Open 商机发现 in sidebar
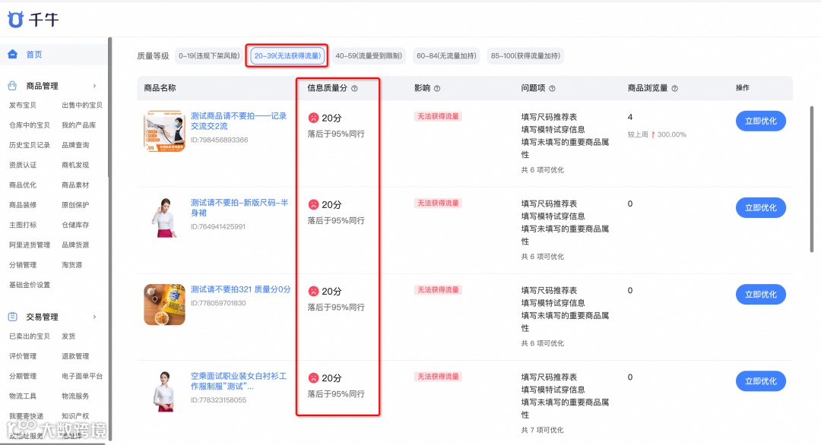The image size is (821, 445). [x=75, y=165]
